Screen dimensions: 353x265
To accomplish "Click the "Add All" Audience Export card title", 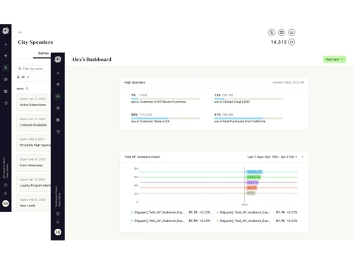I will point(142,157).
